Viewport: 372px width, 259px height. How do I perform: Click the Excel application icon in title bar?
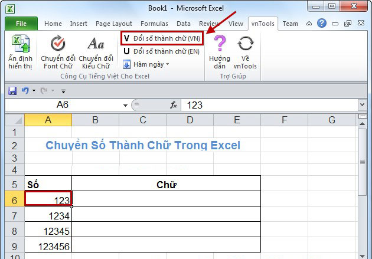[10, 9]
